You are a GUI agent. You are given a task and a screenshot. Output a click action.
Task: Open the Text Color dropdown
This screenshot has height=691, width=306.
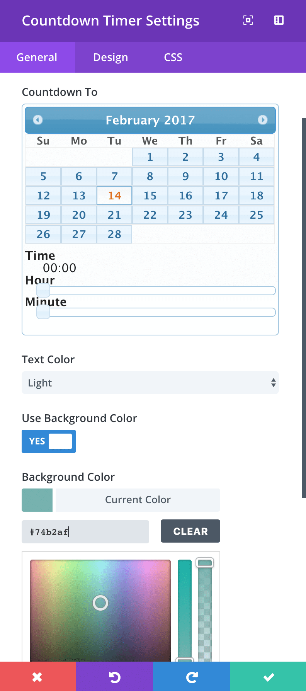click(150, 383)
